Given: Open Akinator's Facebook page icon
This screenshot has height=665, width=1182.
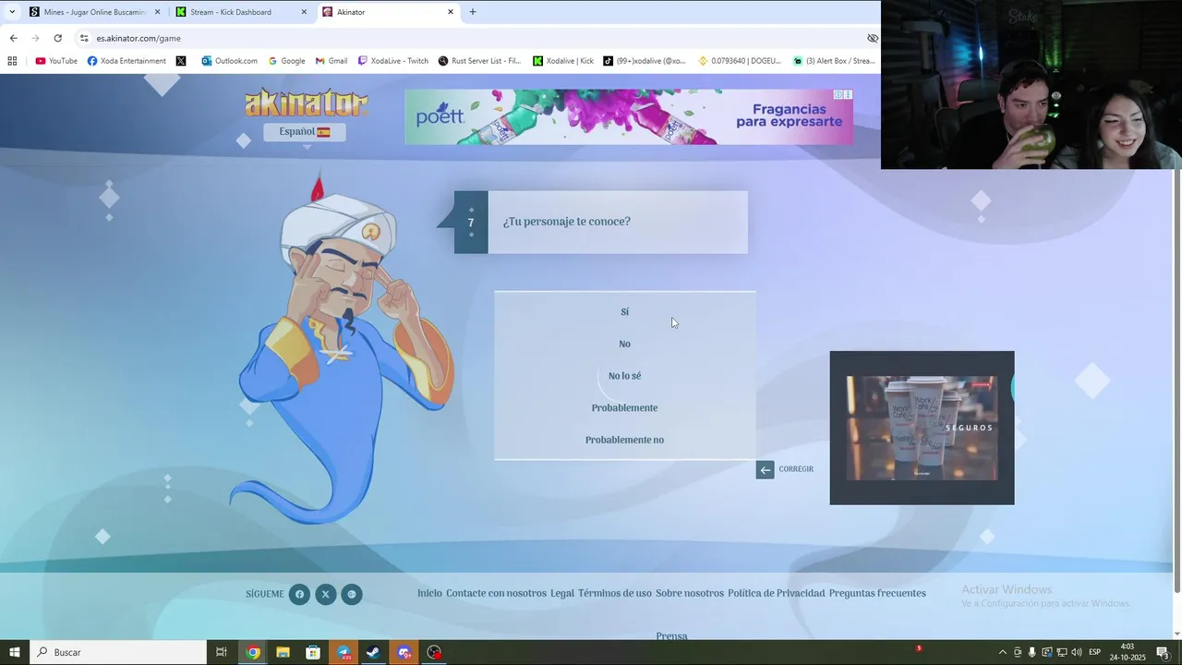Looking at the screenshot, I should 299,594.
